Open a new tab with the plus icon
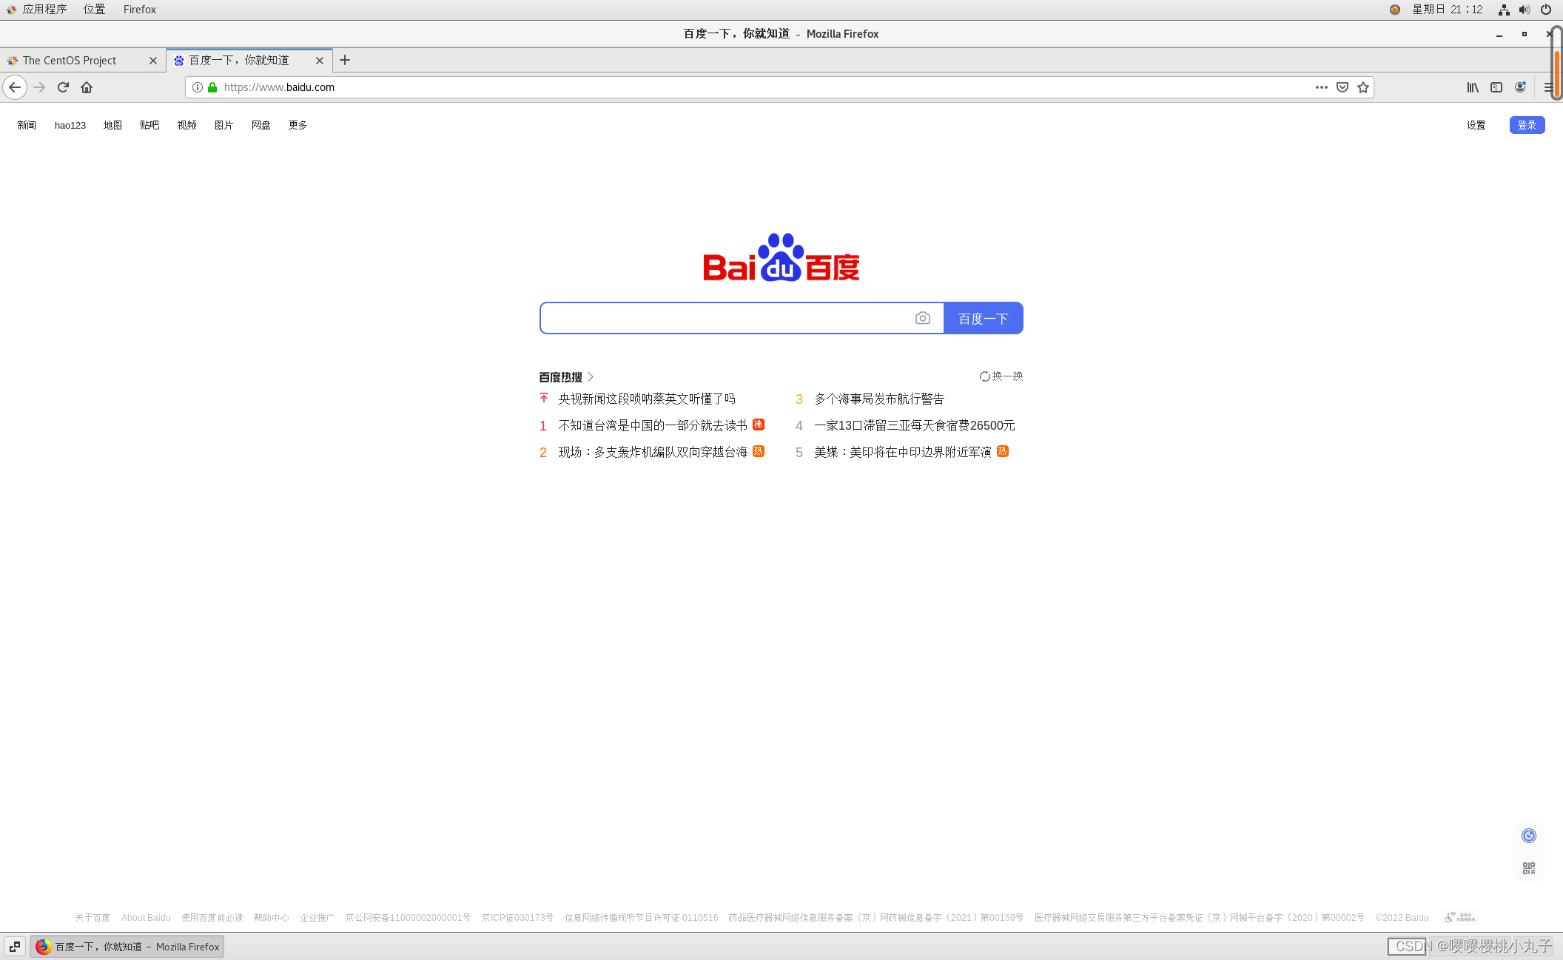 pos(345,61)
